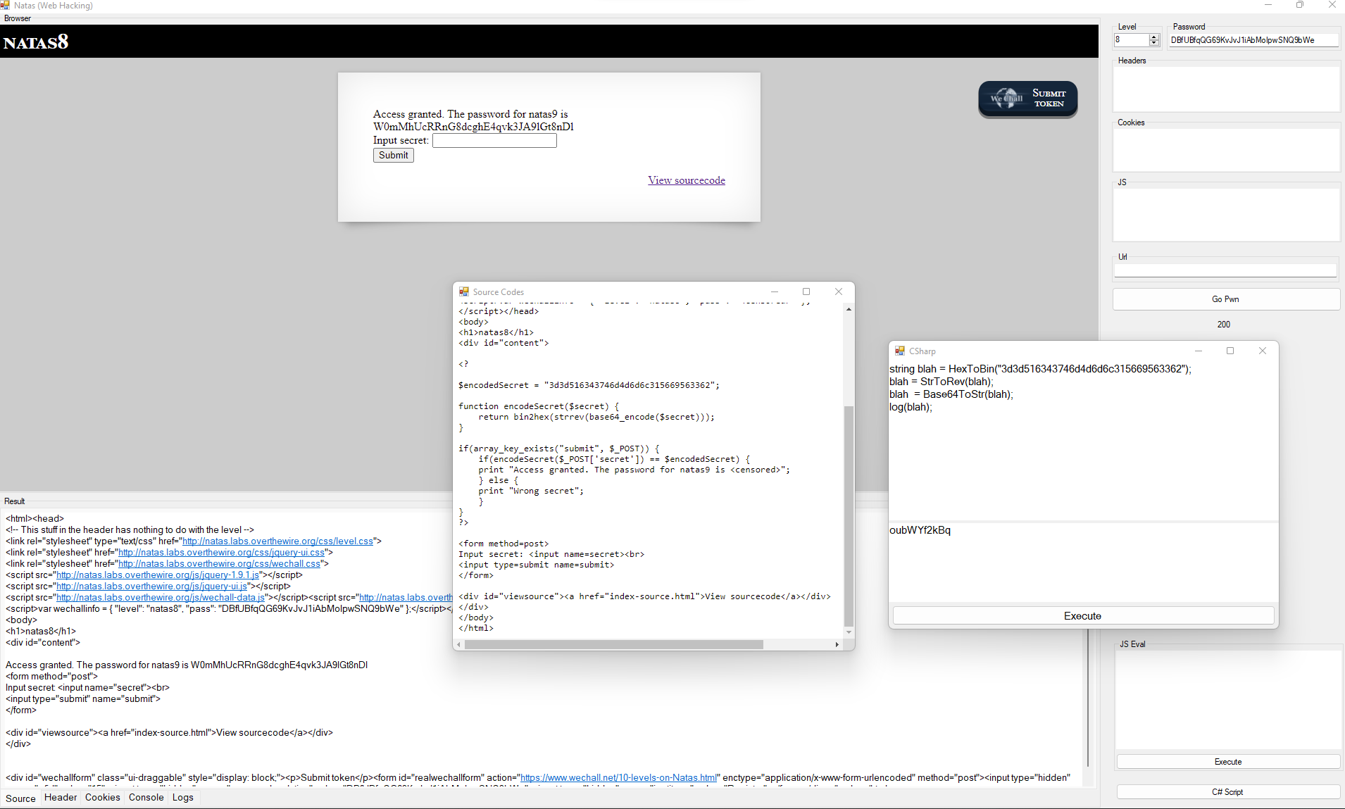Switch to the Console tab
The width and height of the screenshot is (1345, 809).
146,797
